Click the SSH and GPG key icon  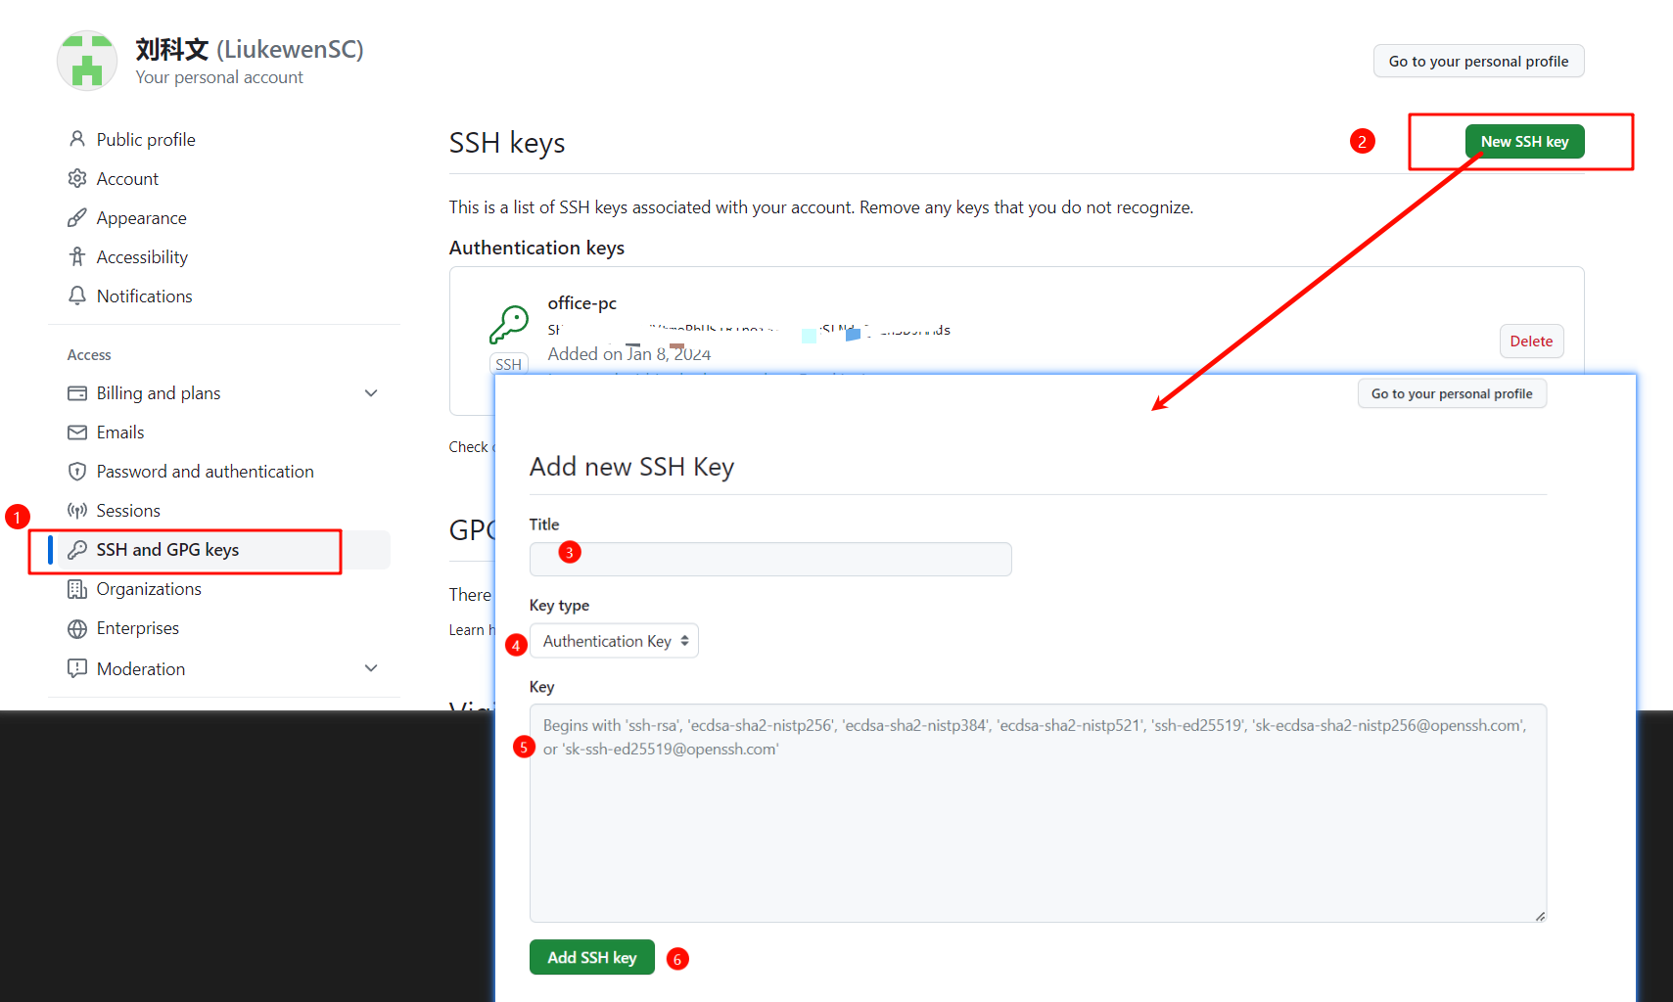pyautogui.click(x=77, y=550)
